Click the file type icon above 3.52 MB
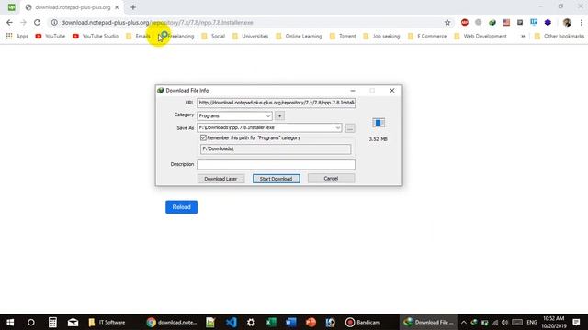The height and width of the screenshot is (330, 588). click(x=379, y=123)
